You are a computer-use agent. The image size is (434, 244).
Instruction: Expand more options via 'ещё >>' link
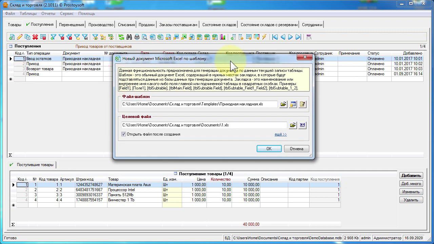coord(281,134)
